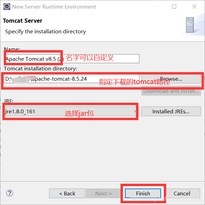
Task: Click the Name field for Apache Tomcat v8.5
Action: (x=71, y=59)
